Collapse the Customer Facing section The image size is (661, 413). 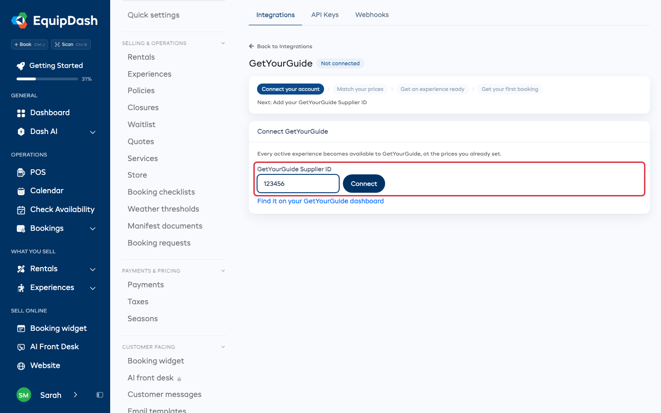223,347
